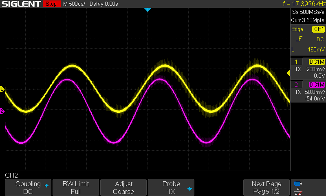Click the Edge trigger type label
326x196 pixels.
coord(297,29)
